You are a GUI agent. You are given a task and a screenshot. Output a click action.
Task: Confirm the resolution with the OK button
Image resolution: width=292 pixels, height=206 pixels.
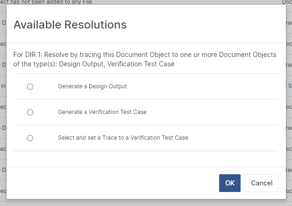pos(229,183)
